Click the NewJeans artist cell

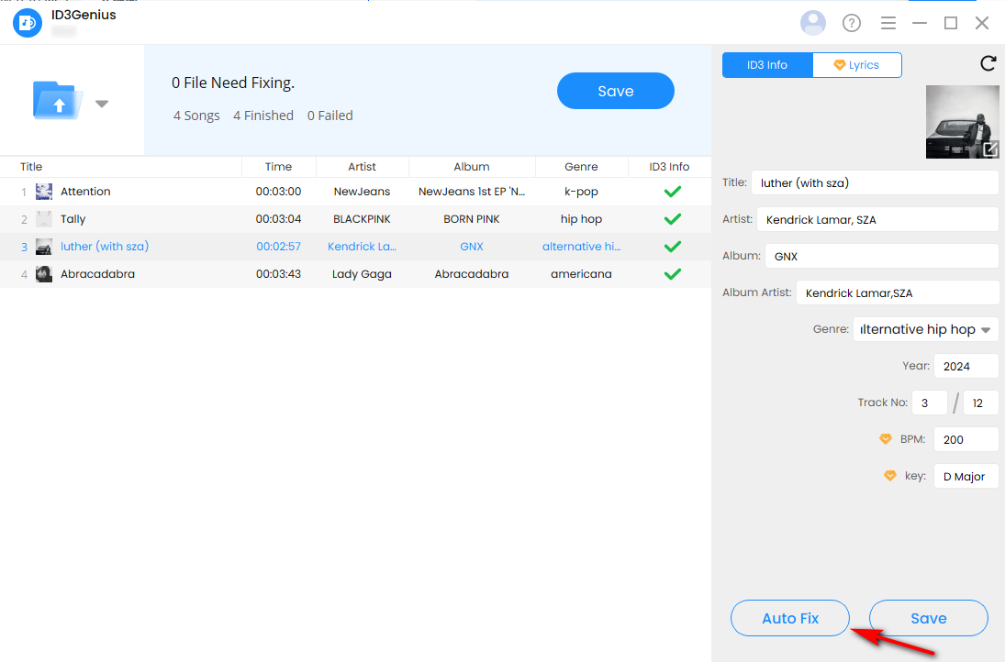click(363, 192)
